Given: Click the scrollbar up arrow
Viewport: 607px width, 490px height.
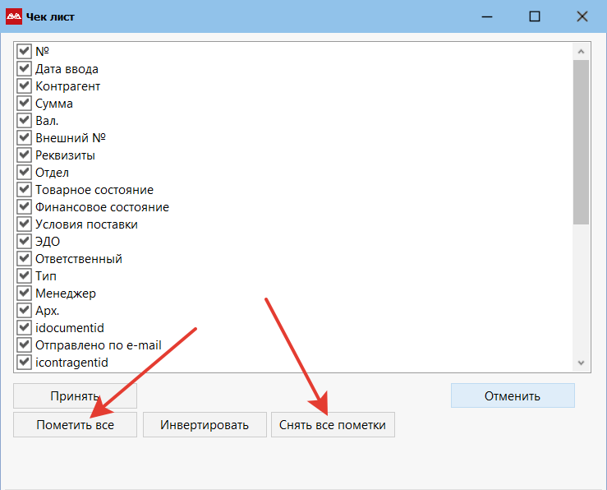Looking at the screenshot, I should tap(581, 51).
